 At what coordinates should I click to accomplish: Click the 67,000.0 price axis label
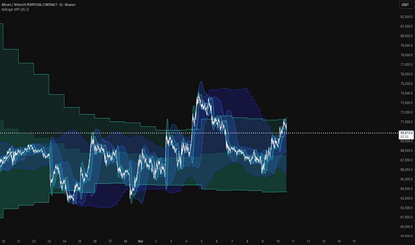(406, 160)
